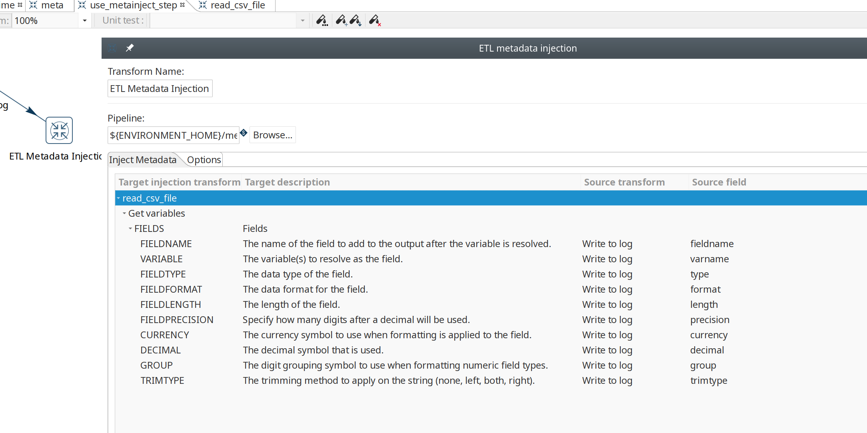Screen dimensions: 867x433
Task: Click the pin icon in dialog header
Action: [x=130, y=48]
